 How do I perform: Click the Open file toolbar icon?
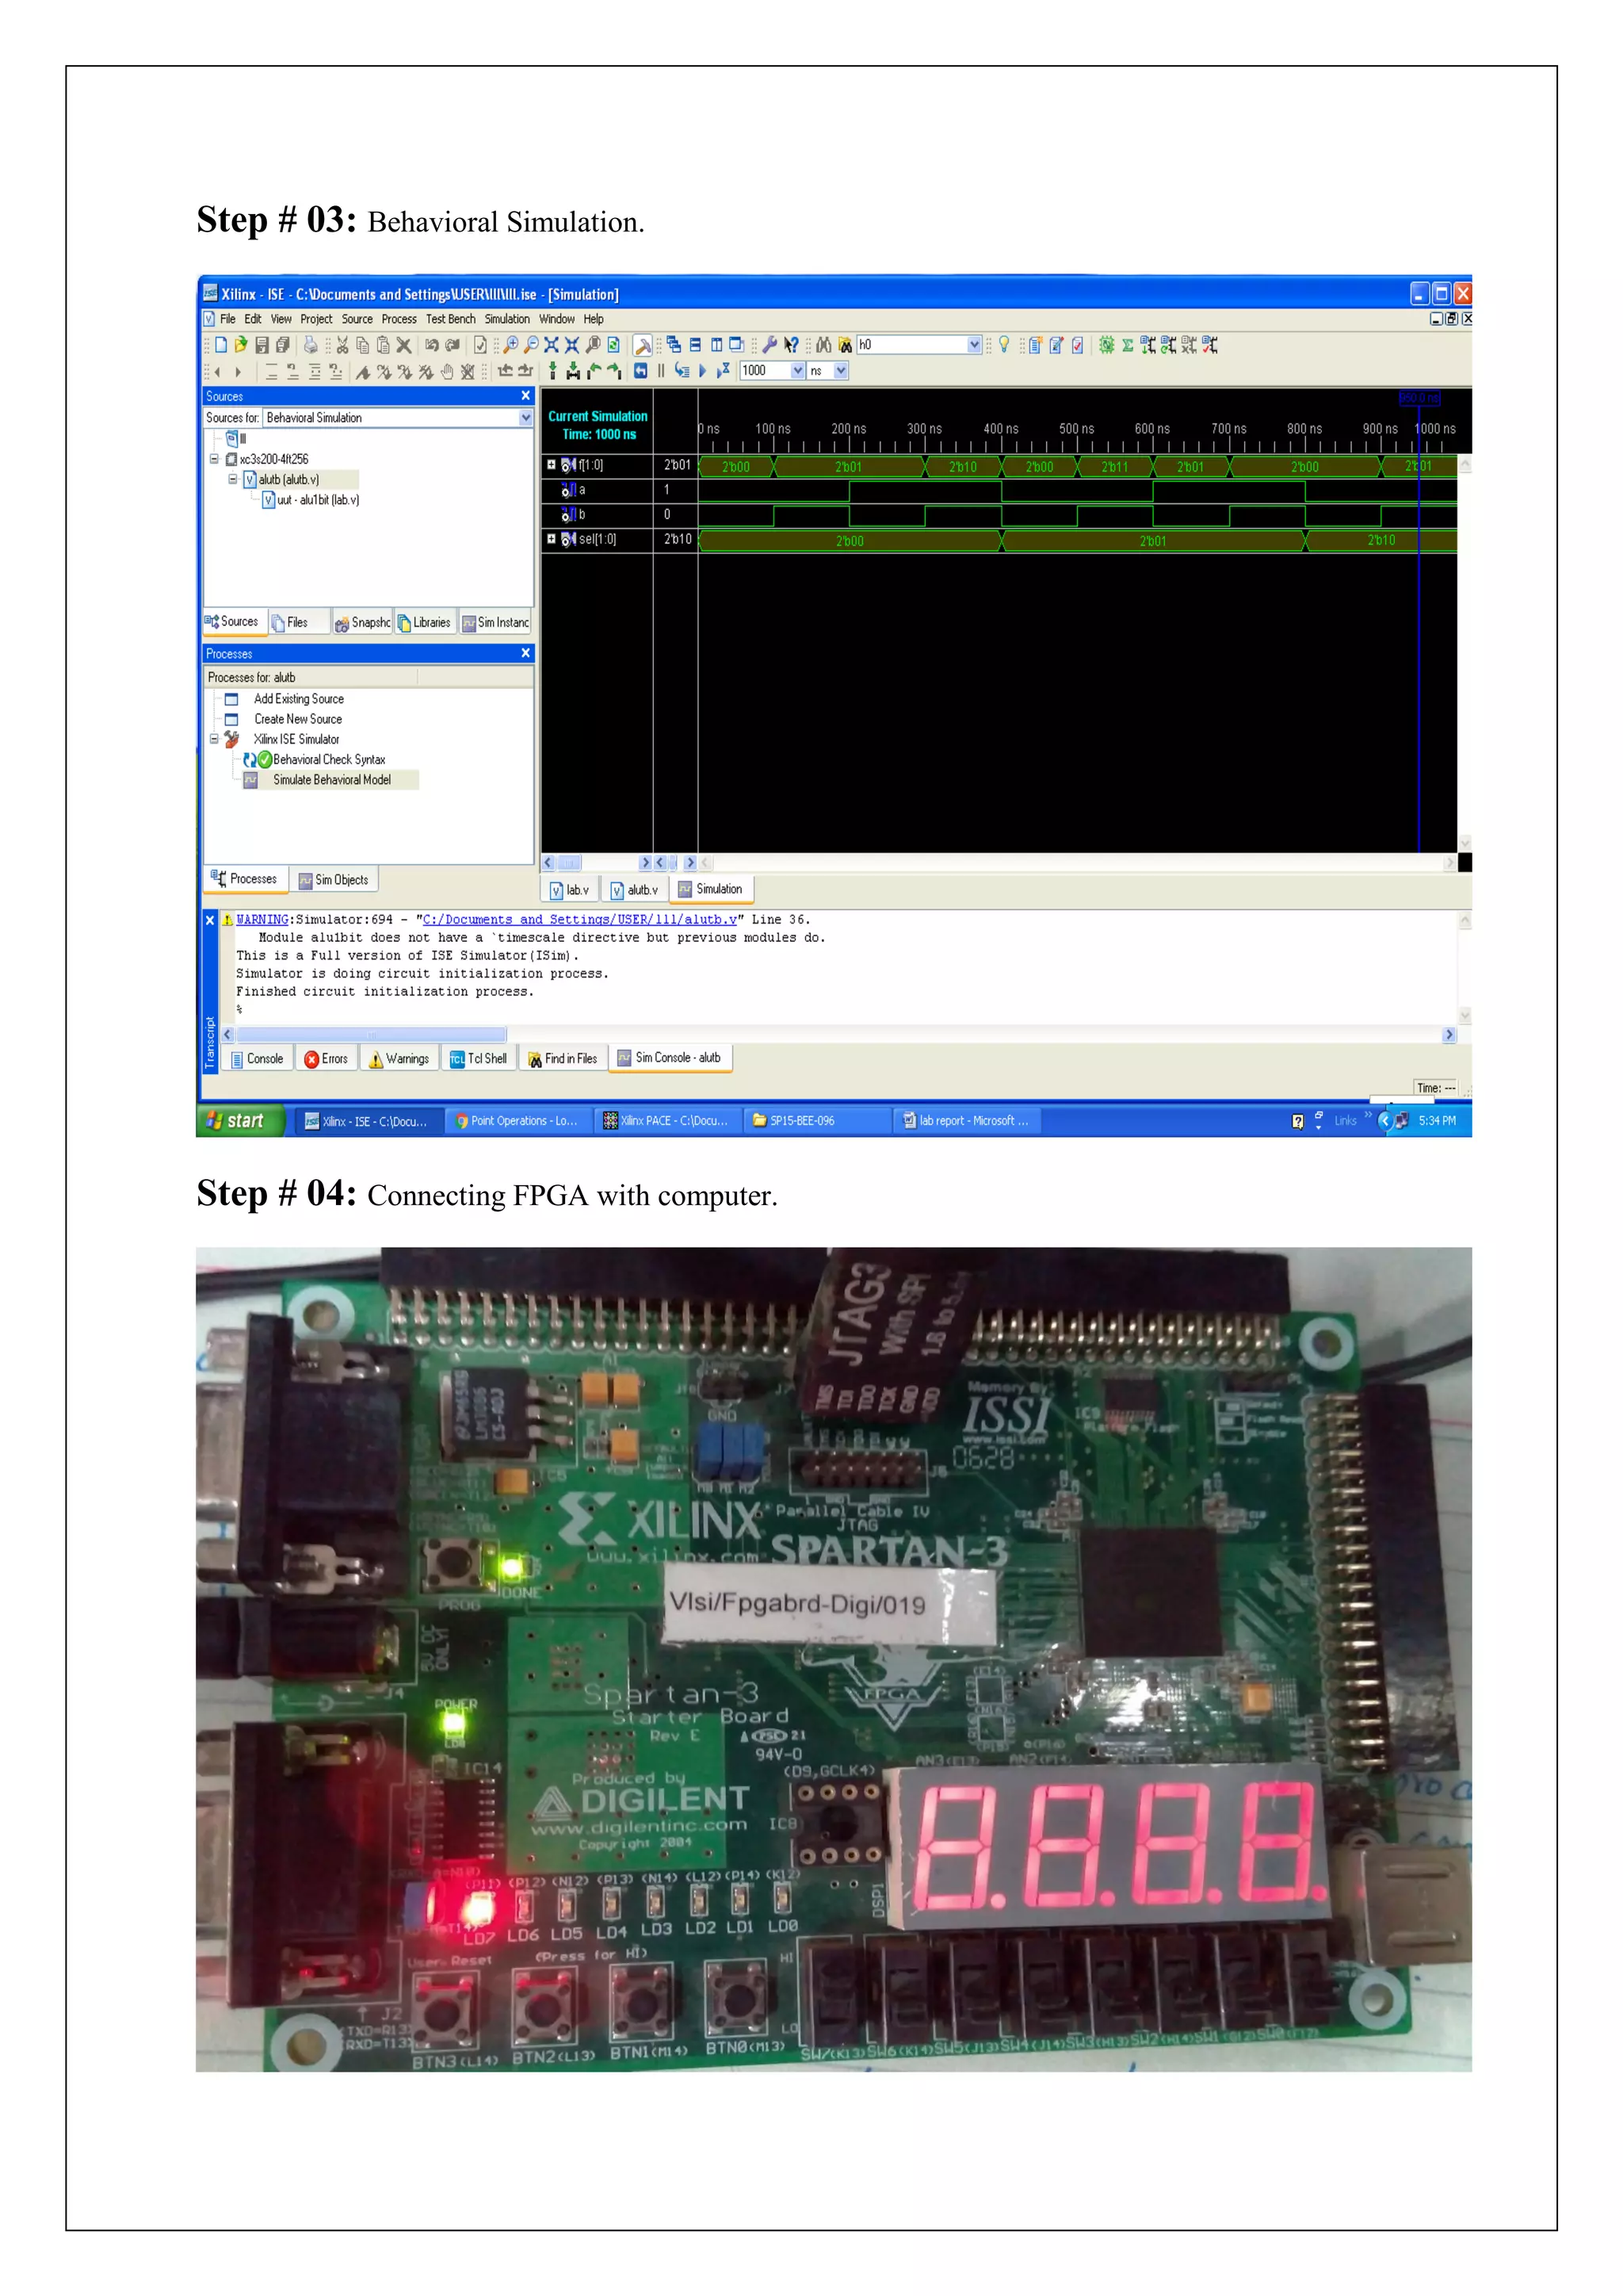coord(241,345)
